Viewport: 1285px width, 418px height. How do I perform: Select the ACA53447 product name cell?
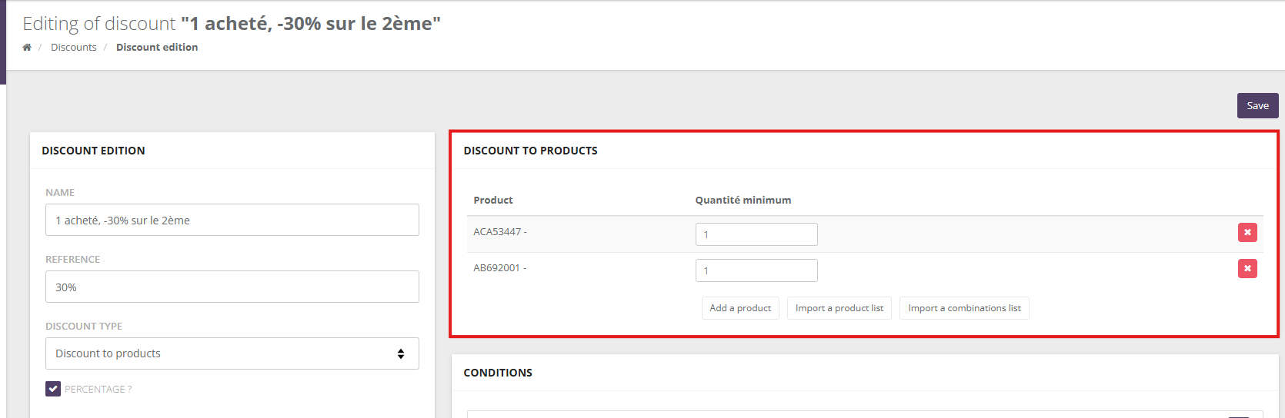pos(500,232)
